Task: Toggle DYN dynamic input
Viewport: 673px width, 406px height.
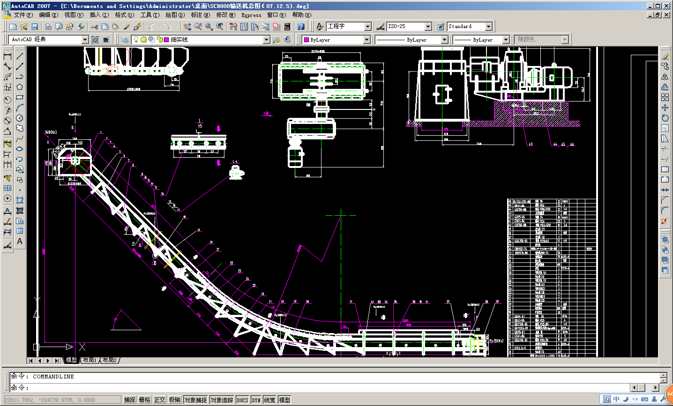Action: 256,400
